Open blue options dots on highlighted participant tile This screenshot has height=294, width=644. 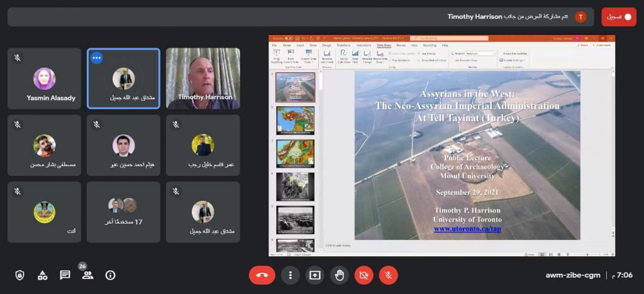click(96, 58)
